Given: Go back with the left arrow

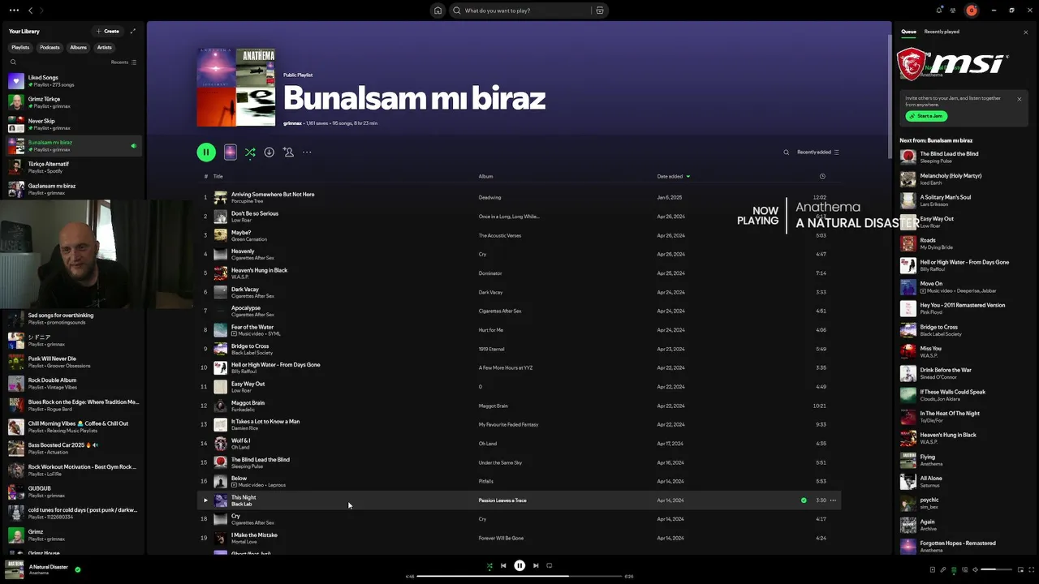Looking at the screenshot, I should click(30, 11).
